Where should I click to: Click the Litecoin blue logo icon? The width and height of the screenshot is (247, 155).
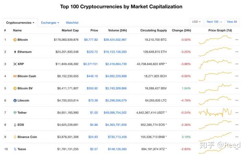tap(15, 101)
